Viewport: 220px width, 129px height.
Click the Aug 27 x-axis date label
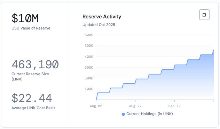(135, 106)
